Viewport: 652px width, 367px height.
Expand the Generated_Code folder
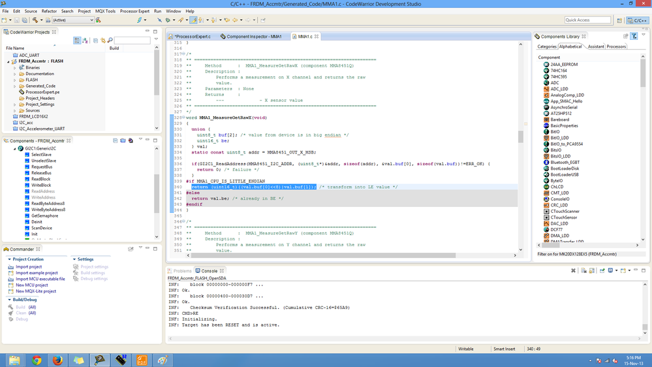tap(15, 86)
